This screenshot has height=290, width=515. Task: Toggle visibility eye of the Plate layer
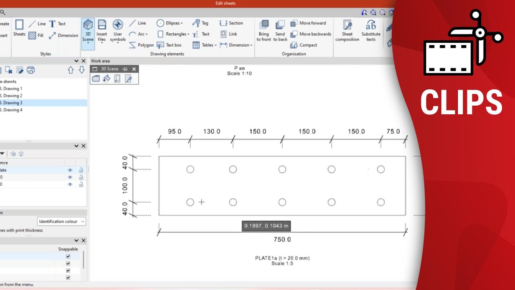coord(70,170)
